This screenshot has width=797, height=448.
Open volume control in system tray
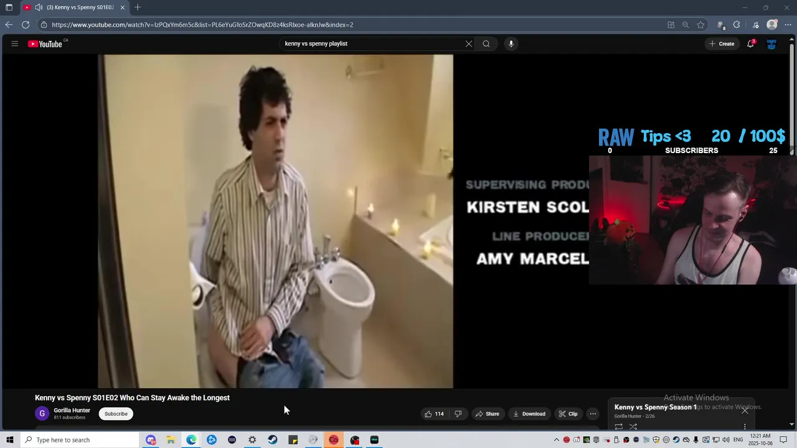[x=726, y=440]
